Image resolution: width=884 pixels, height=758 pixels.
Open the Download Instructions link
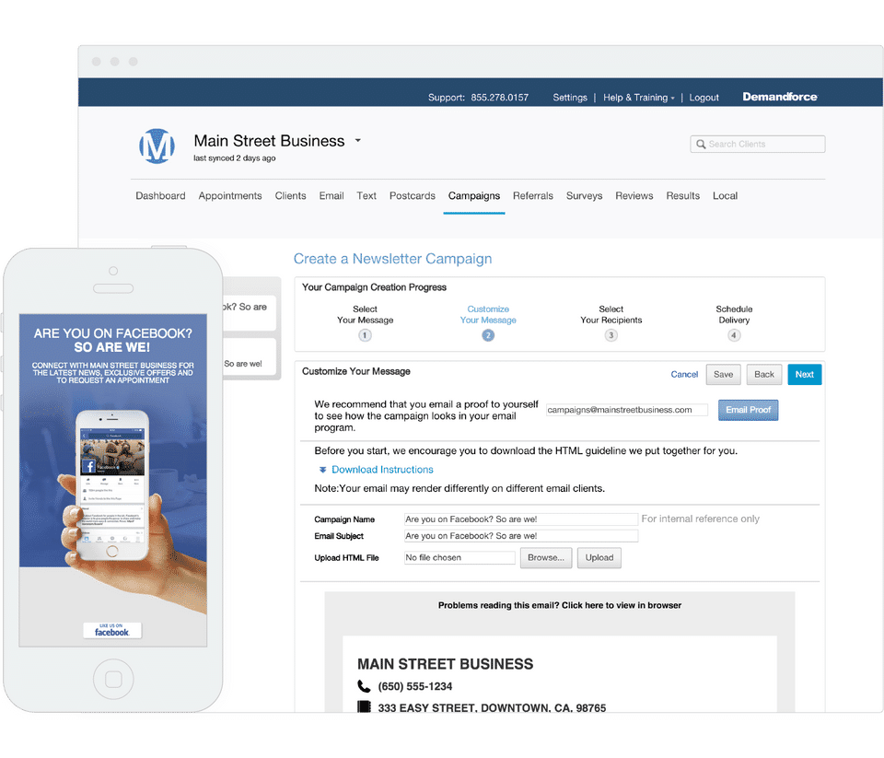[382, 470]
